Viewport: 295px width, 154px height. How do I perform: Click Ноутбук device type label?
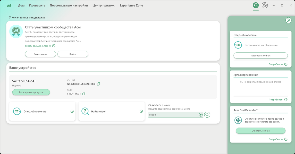pos(16,85)
